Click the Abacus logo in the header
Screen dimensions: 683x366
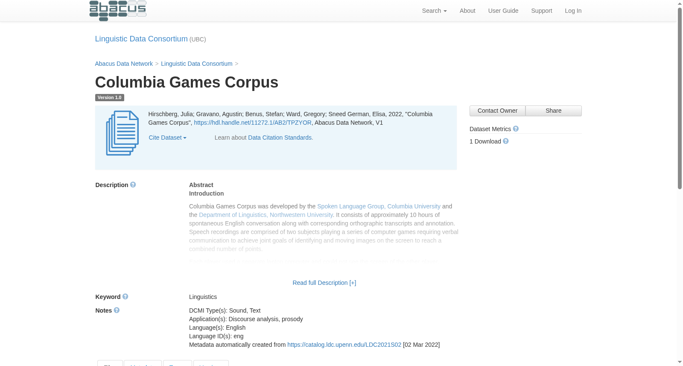[118, 11]
